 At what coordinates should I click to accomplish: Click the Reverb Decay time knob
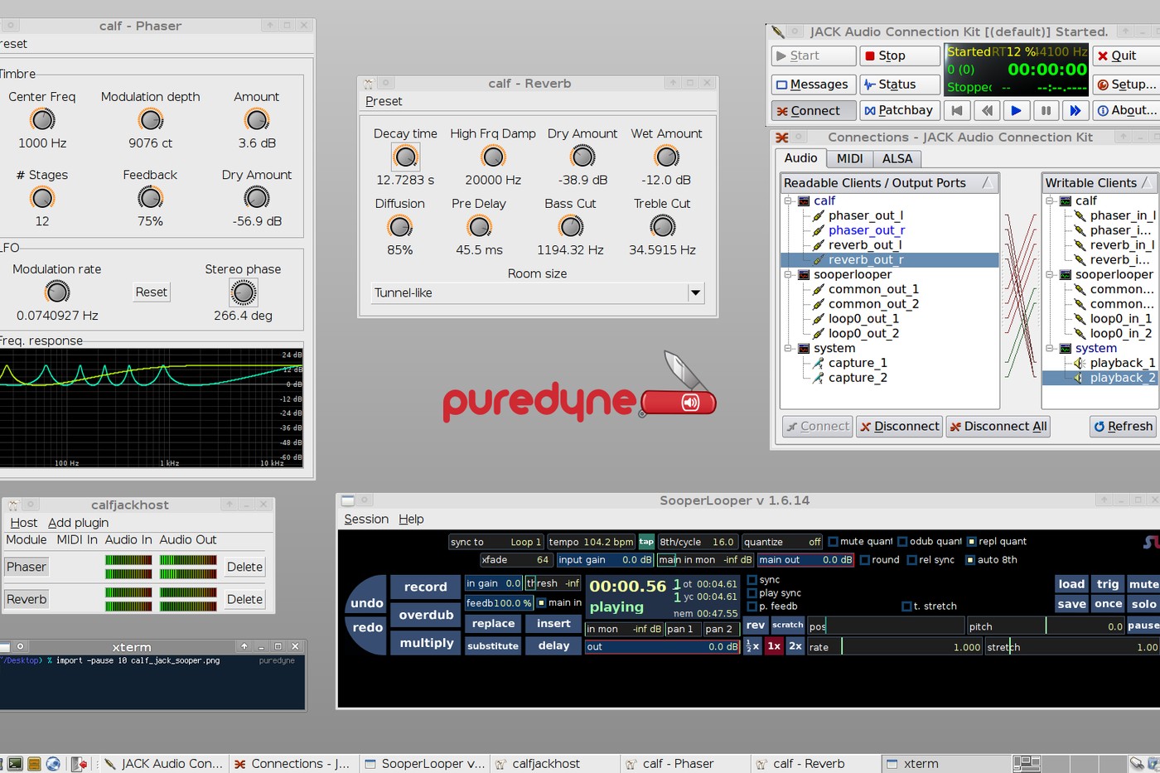pyautogui.click(x=406, y=156)
